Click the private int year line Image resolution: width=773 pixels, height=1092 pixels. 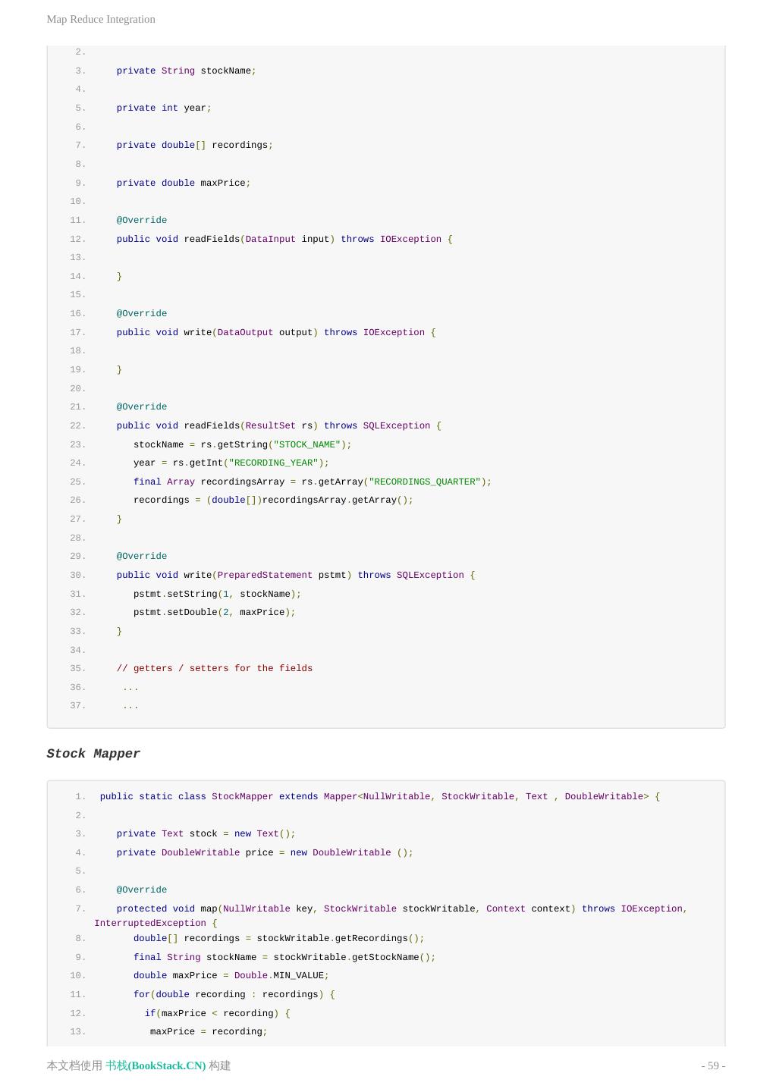point(163,108)
